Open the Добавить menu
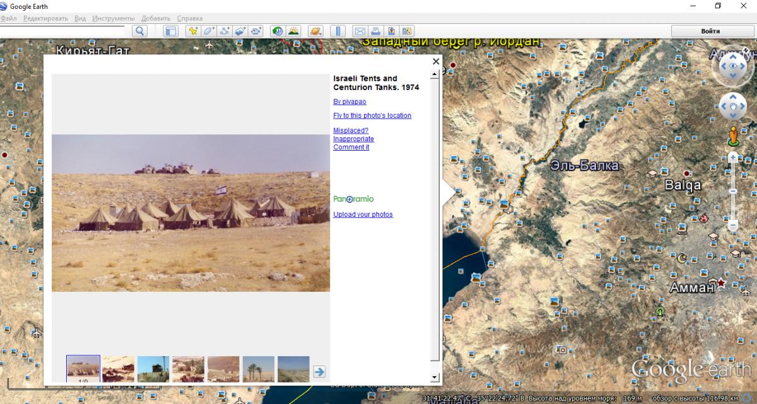This screenshot has height=404, width=757. click(156, 18)
